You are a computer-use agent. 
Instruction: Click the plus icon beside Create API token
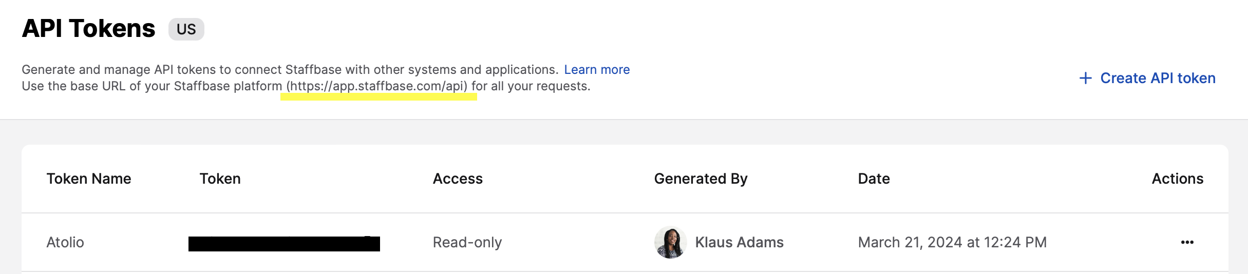coord(1085,78)
